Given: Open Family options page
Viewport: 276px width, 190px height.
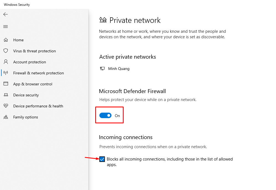Looking at the screenshot, I should coord(26,117).
